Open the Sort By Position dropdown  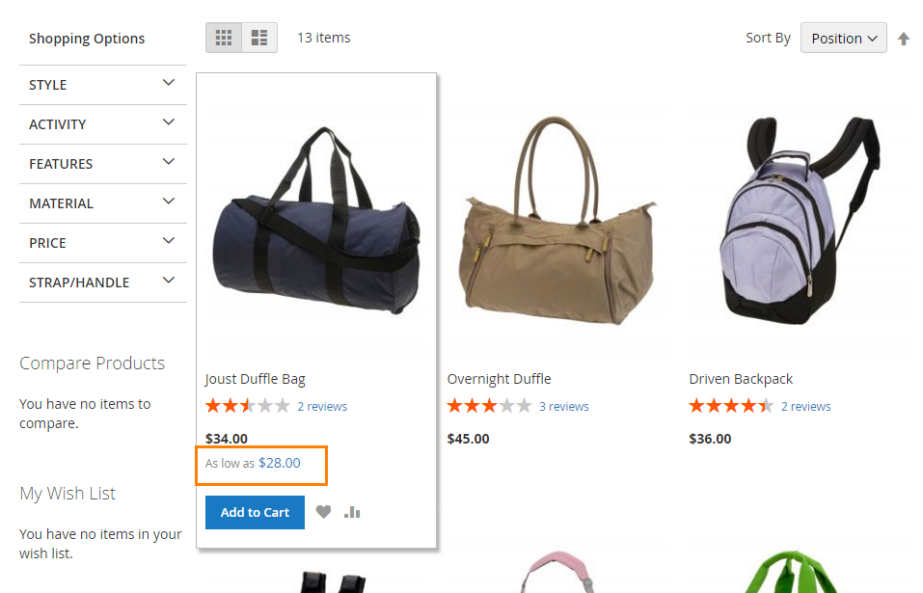(x=844, y=39)
